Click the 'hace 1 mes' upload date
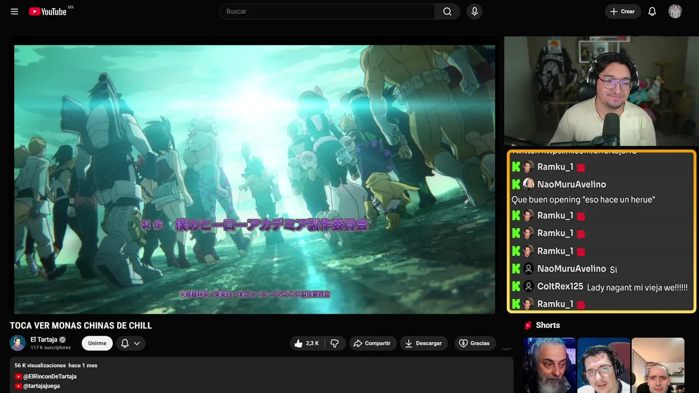 point(83,365)
